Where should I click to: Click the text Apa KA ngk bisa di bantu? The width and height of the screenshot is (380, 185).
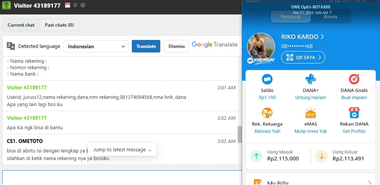coord(35,127)
